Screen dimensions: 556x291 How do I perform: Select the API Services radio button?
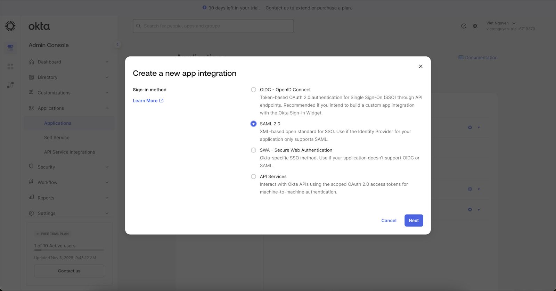254,176
